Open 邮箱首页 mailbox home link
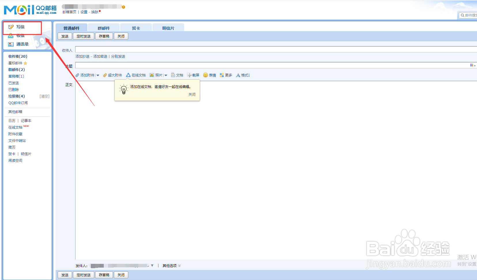The width and height of the screenshot is (477, 280). [x=69, y=12]
